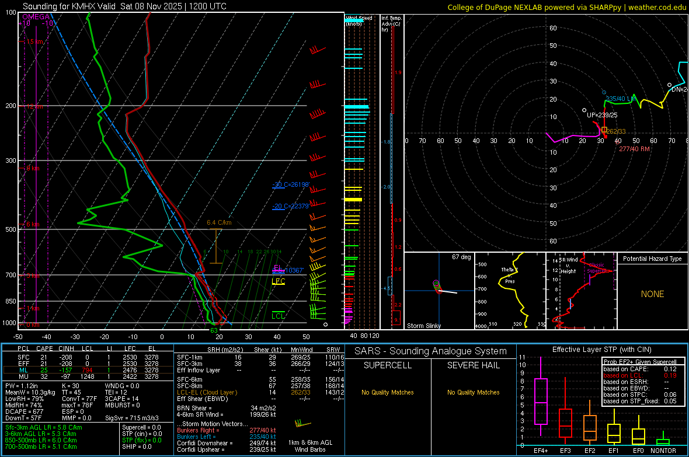
Task: Click the orange NONE hazard text
Action: 653,294
